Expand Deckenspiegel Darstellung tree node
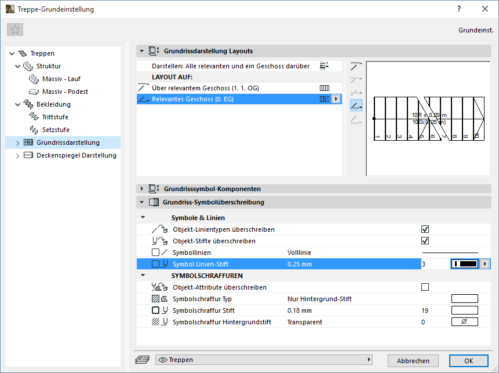499x373 pixels. click(x=18, y=155)
